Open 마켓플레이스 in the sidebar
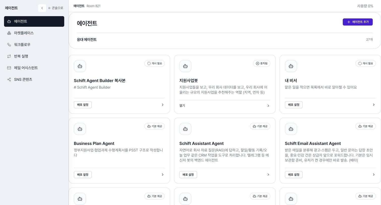The height and width of the screenshot is (205, 381). (34, 33)
